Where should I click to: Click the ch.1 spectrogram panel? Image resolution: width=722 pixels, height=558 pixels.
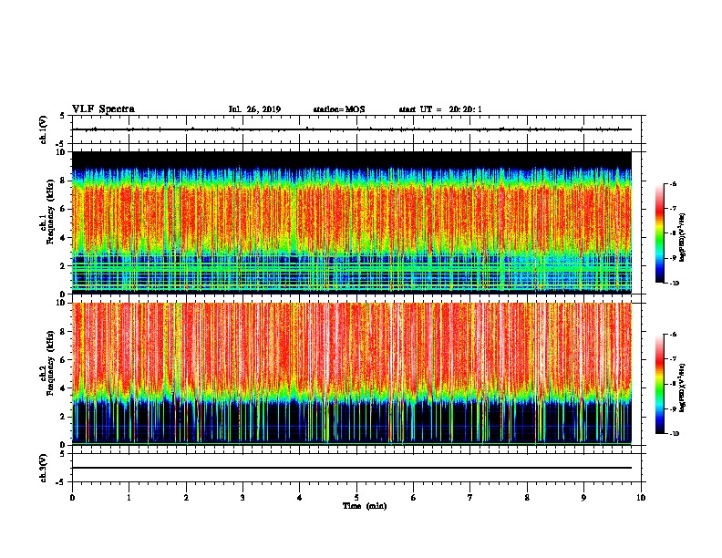[352, 222]
